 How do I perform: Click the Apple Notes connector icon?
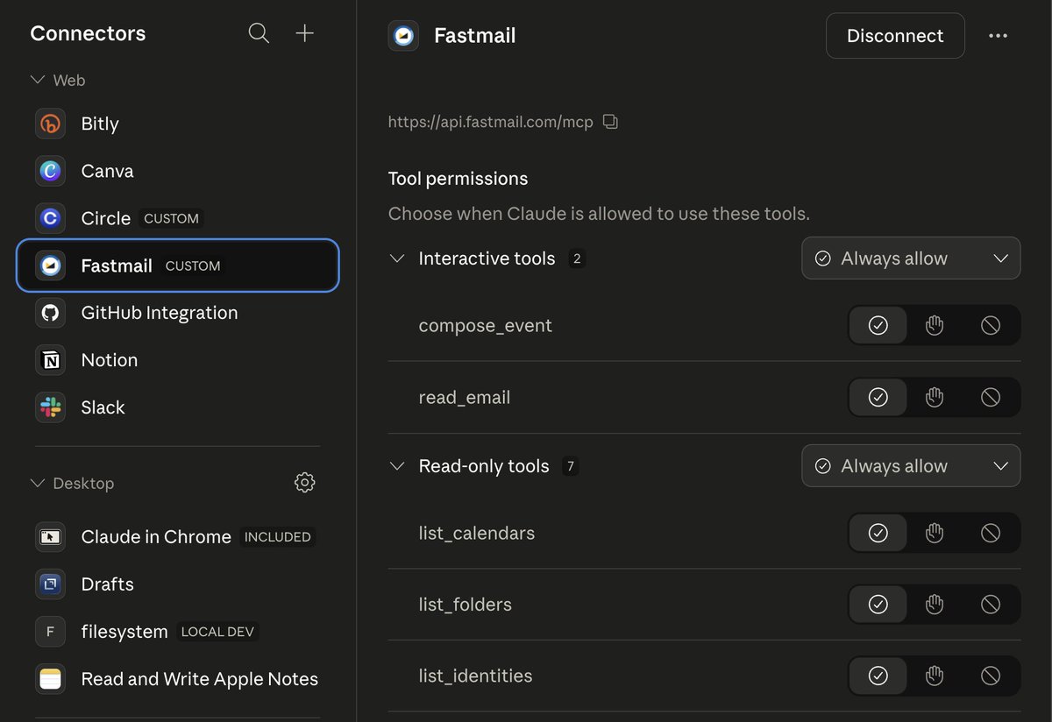point(51,679)
